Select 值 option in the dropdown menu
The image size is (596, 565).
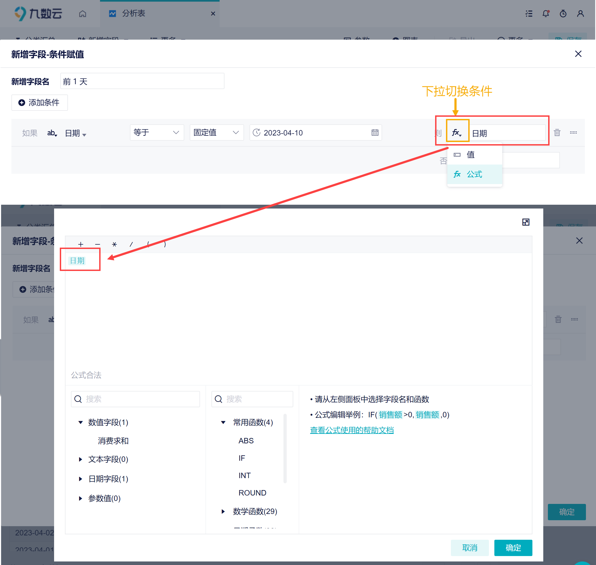click(x=470, y=155)
